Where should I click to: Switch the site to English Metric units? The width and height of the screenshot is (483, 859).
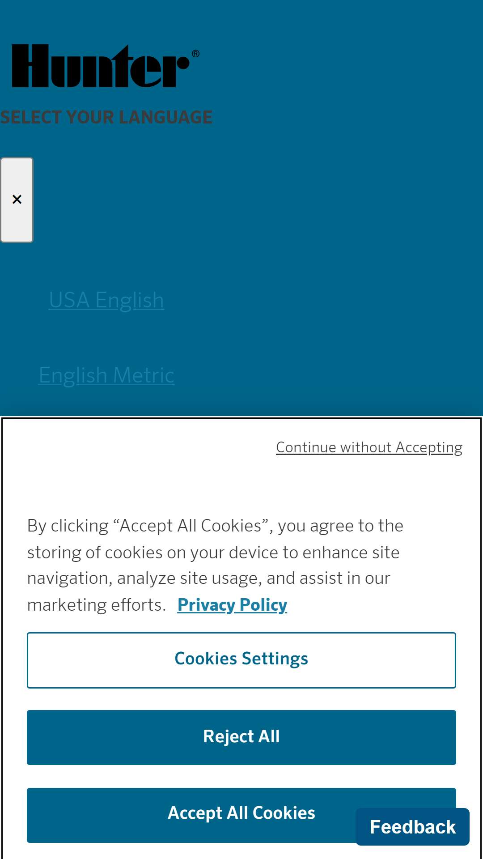tap(106, 375)
